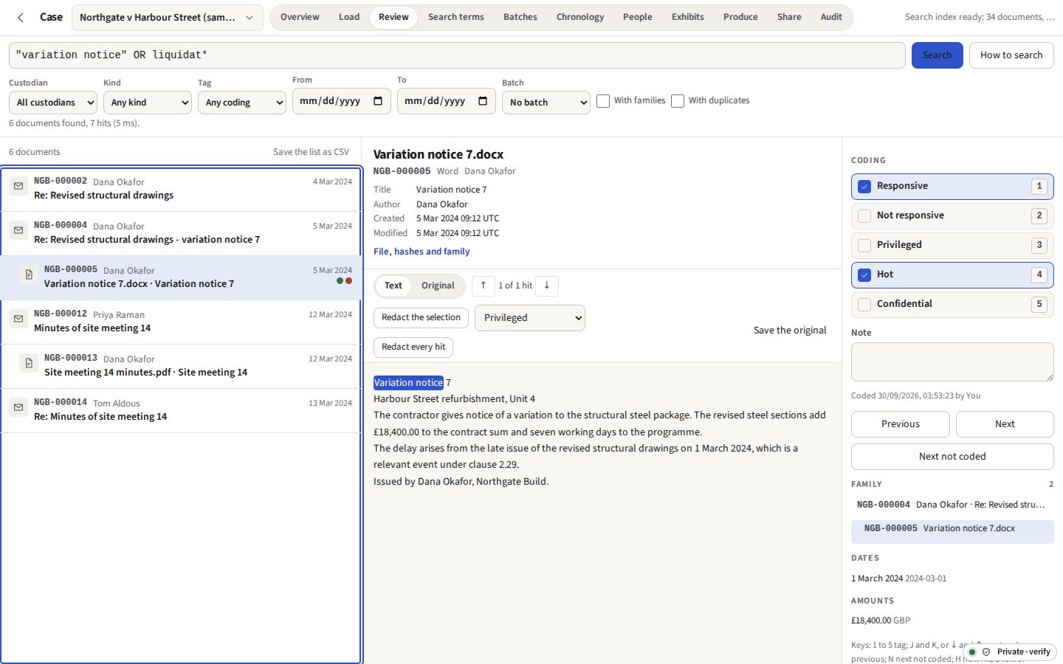Open the Share tab
Screen dimensions: 1063x664
point(789,17)
